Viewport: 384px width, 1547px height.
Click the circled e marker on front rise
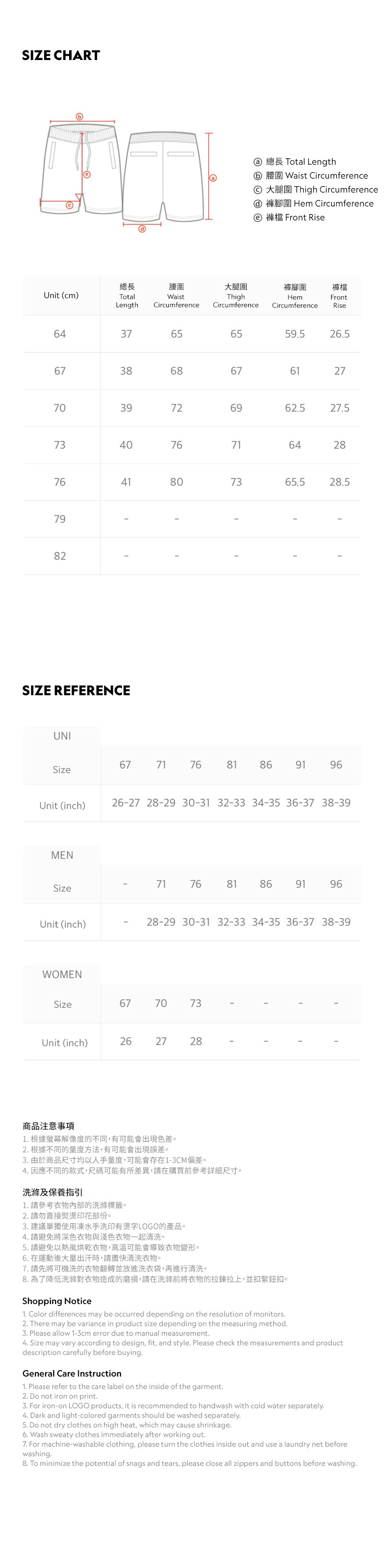pyautogui.click(x=87, y=174)
